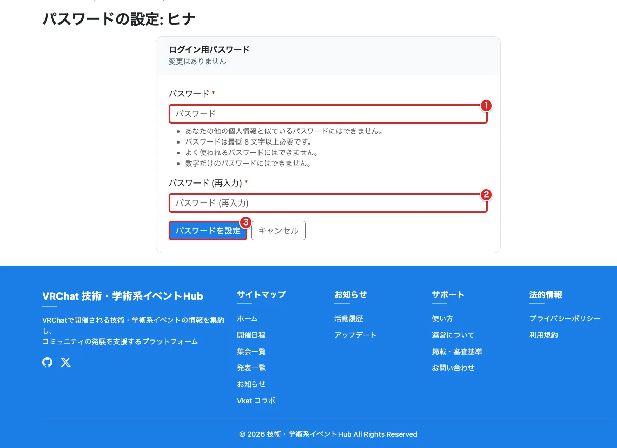Screen dimensions: 617x448
Task: Click the 変更はありません text
Action: (197, 62)
